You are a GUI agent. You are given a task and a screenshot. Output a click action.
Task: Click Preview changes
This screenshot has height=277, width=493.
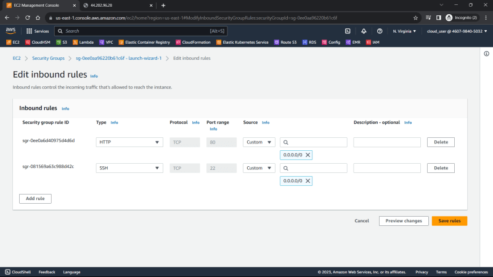pyautogui.click(x=404, y=221)
